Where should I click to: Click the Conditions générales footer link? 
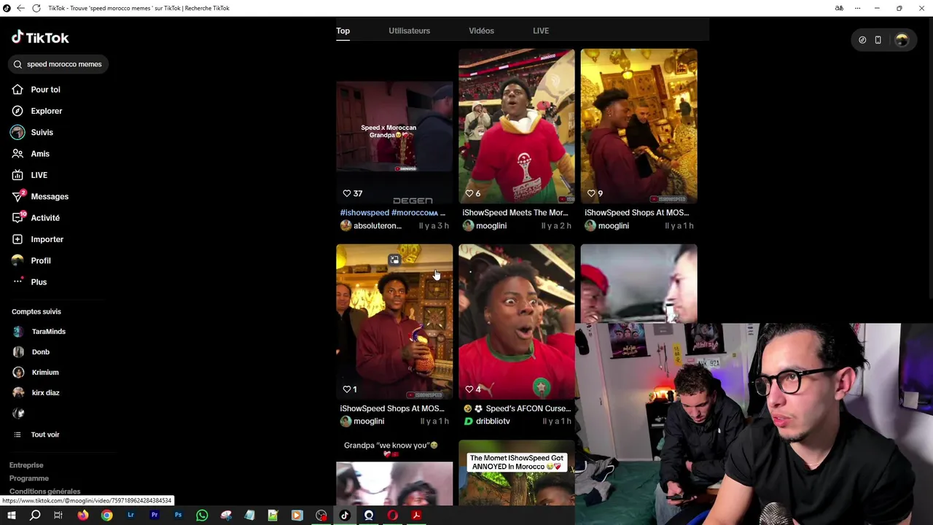pyautogui.click(x=45, y=491)
